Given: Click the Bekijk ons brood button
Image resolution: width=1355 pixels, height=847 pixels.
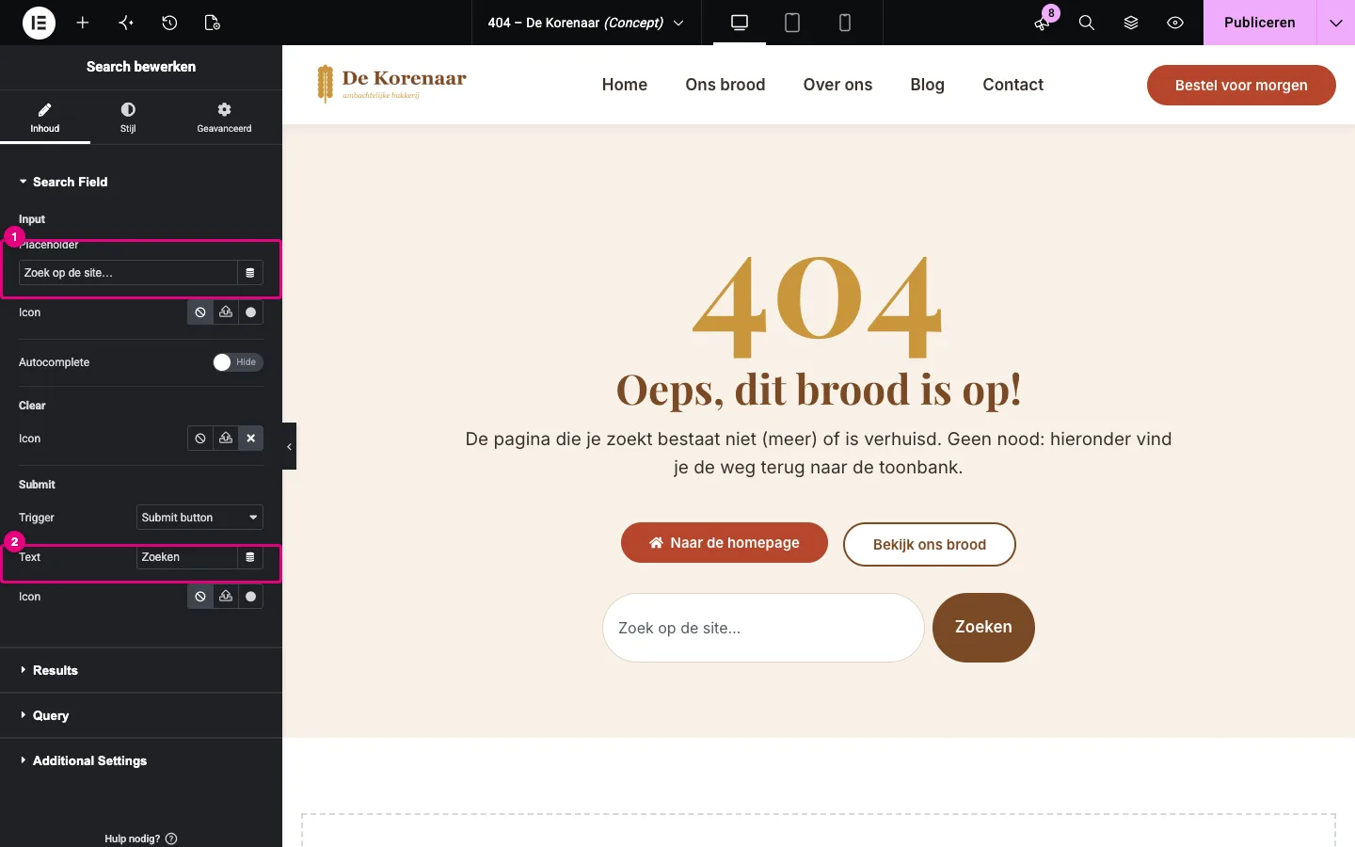Looking at the screenshot, I should pos(930,544).
